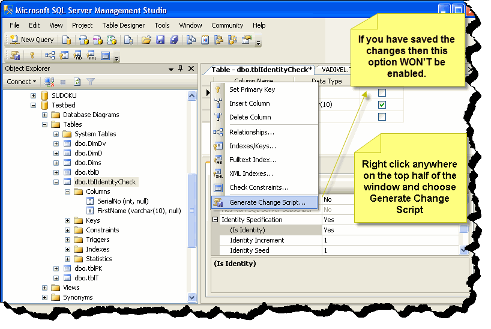Click the Stop icon in Object Explorer toolbar
Image resolution: width=491 pixels, height=329 pixels.
point(63,82)
